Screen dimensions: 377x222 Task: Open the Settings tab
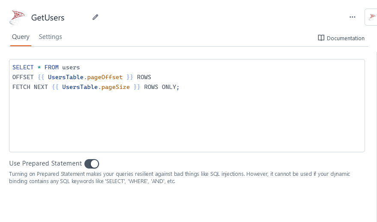(50, 37)
